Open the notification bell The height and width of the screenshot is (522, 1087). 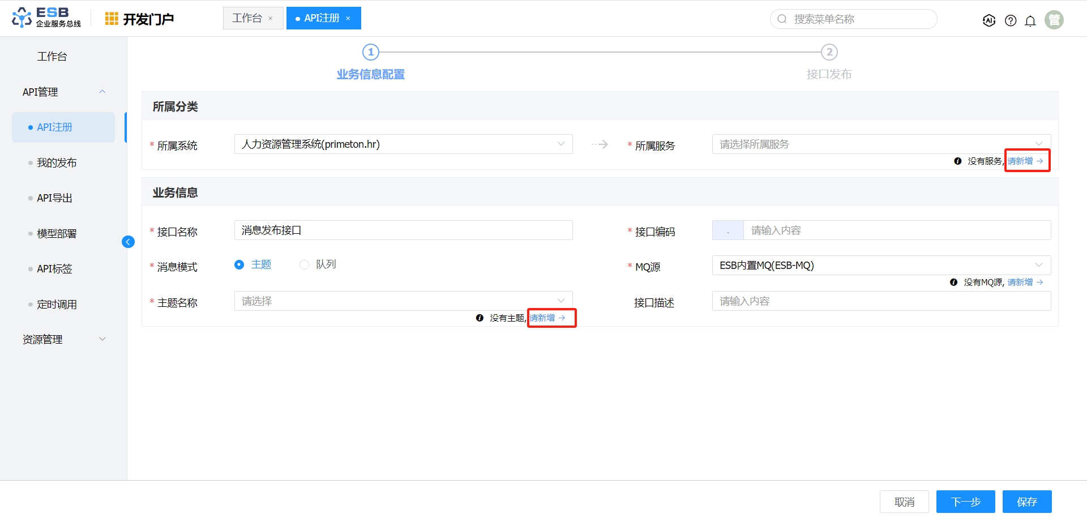click(x=1030, y=20)
